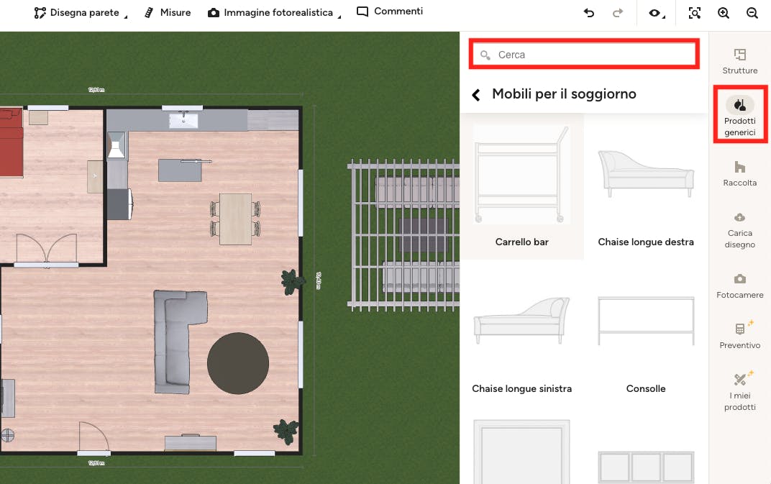Select the square frame product below Chaise longue sinistra

click(521, 452)
